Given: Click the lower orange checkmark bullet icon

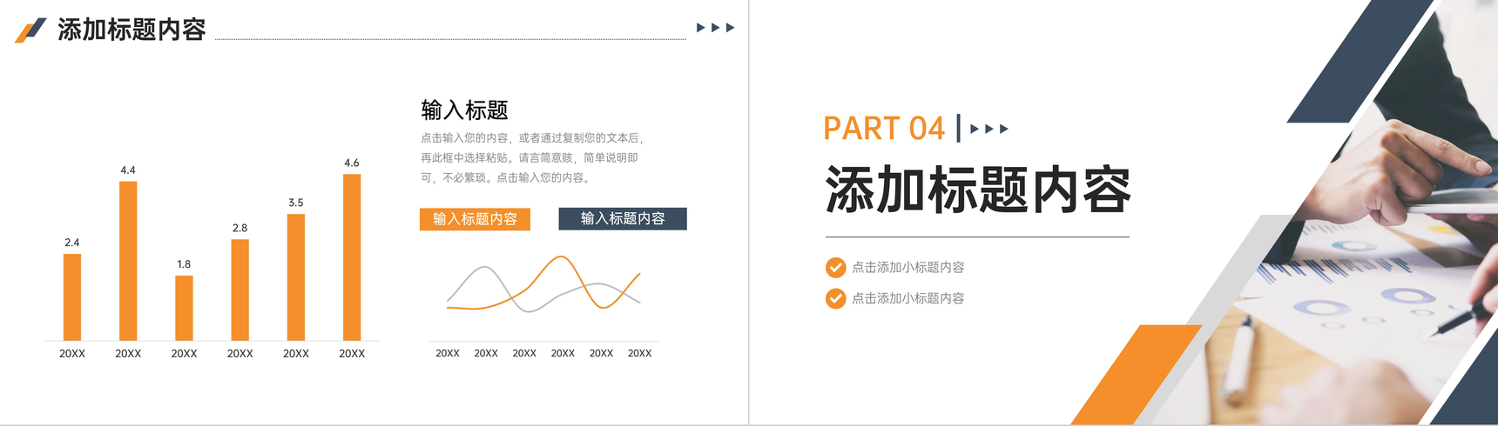Looking at the screenshot, I should [835, 298].
